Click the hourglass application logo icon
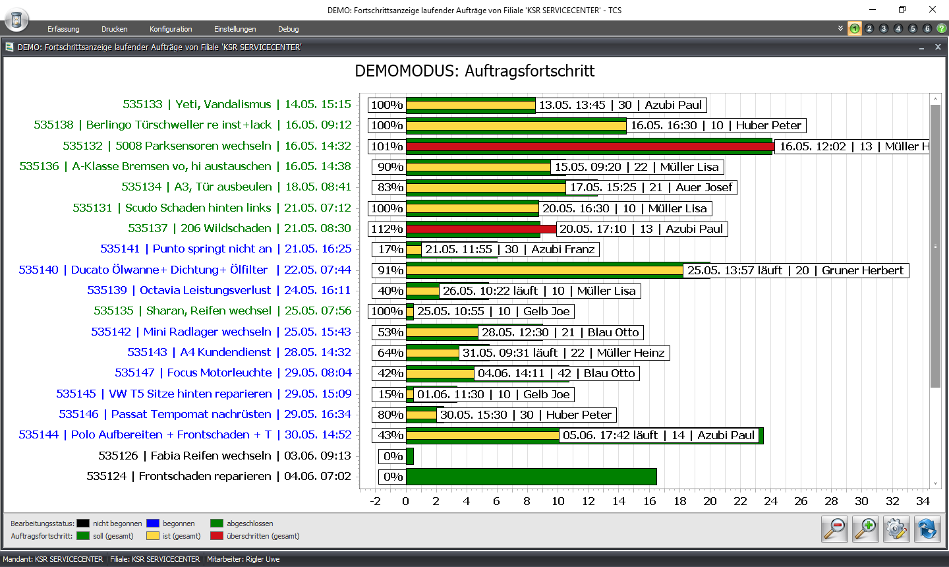949x567 pixels. pyautogui.click(x=16, y=20)
